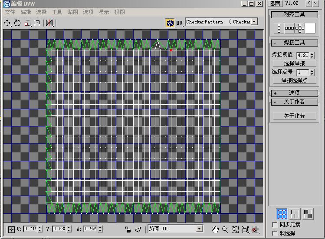Screen dimensions: 325x239
Task: Open the 编辑 menu
Action: pyautogui.click(x=26, y=12)
